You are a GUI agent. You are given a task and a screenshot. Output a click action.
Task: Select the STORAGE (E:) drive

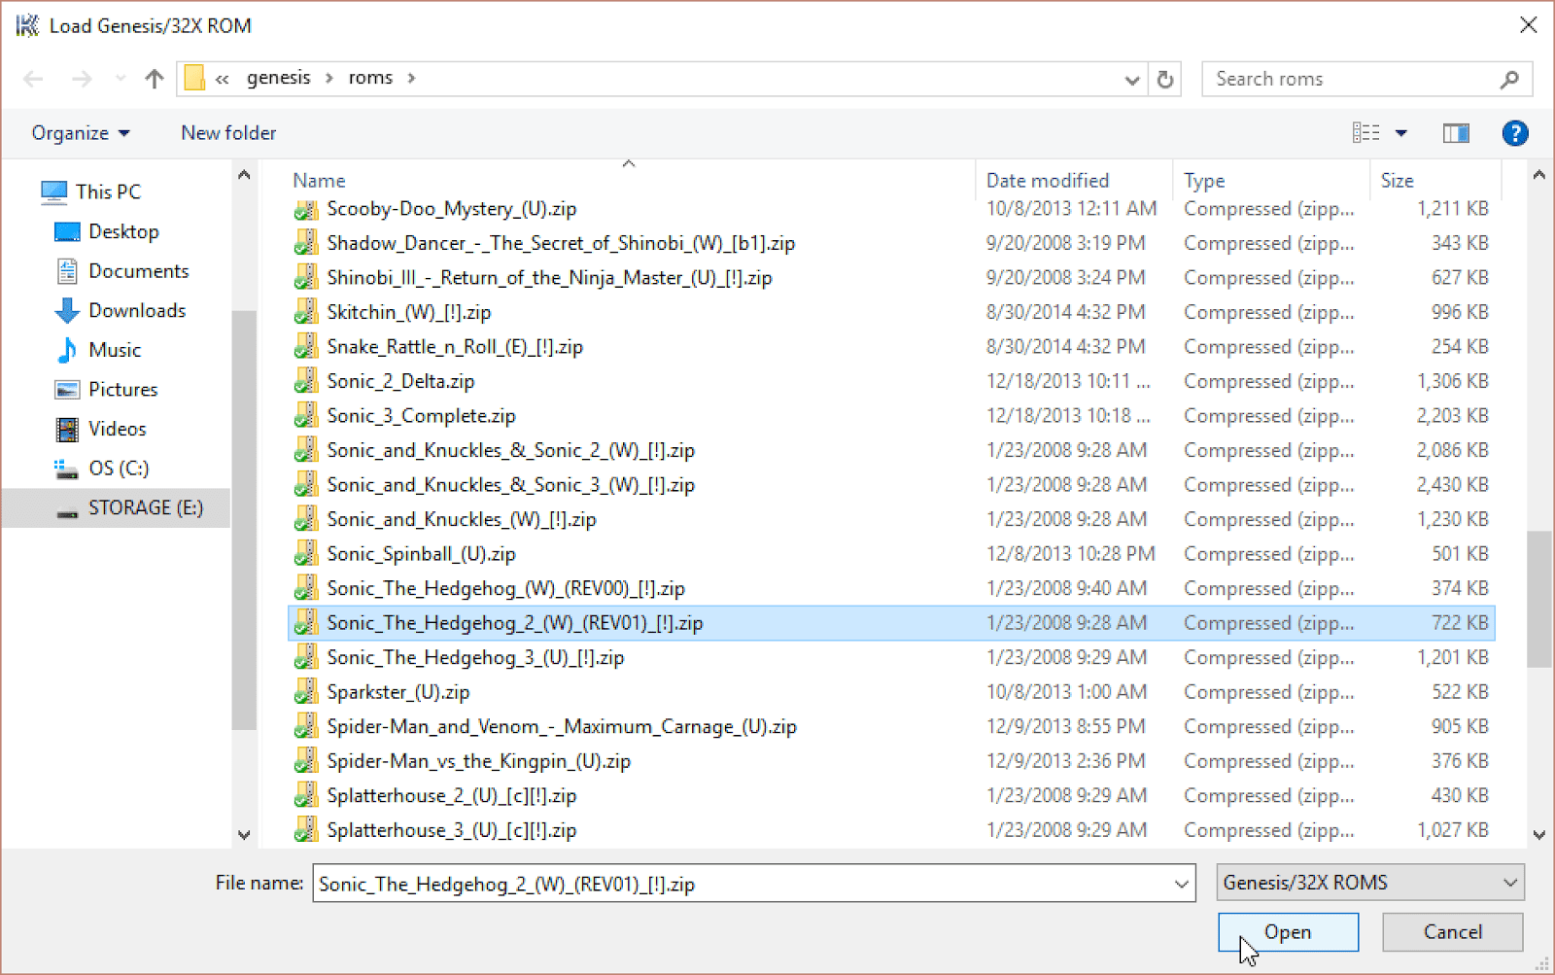tap(144, 507)
